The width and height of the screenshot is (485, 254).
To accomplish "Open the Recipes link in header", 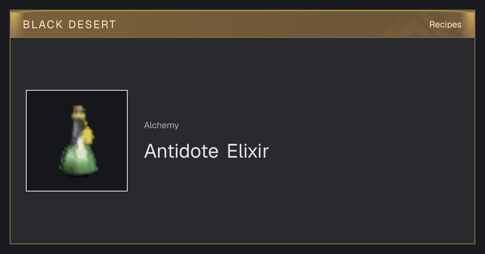I will pyautogui.click(x=445, y=25).
